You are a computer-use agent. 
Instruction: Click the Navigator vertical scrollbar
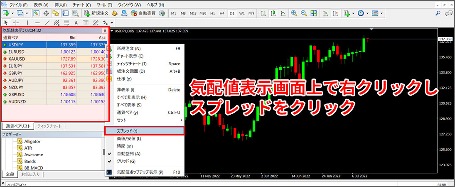point(104,153)
